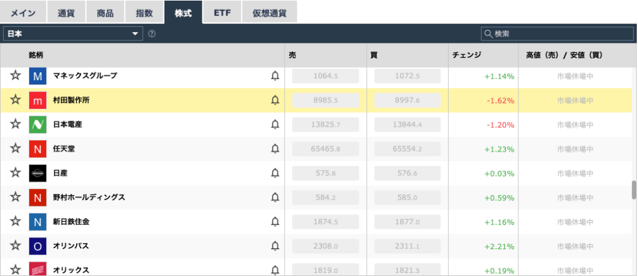The height and width of the screenshot is (276, 638).
Task: Open the 仮想通貨 tab
Action: [269, 12]
